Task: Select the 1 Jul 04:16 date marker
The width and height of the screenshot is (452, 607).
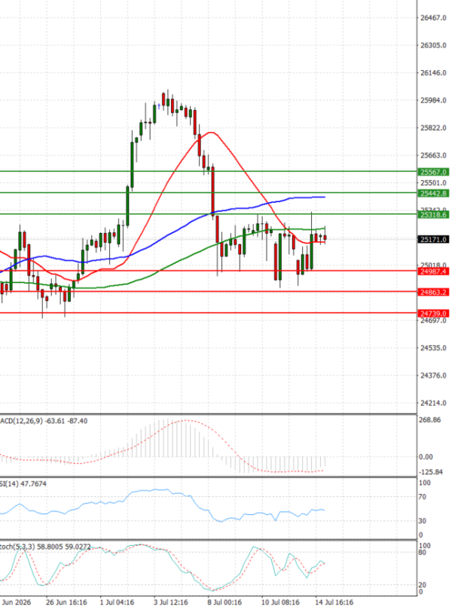Action: pyautogui.click(x=118, y=602)
